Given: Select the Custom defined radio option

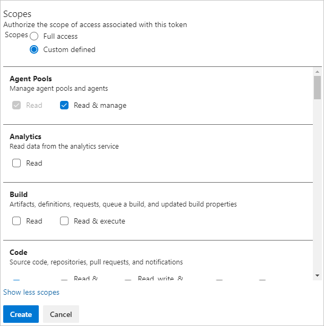Looking at the screenshot, I should point(34,49).
